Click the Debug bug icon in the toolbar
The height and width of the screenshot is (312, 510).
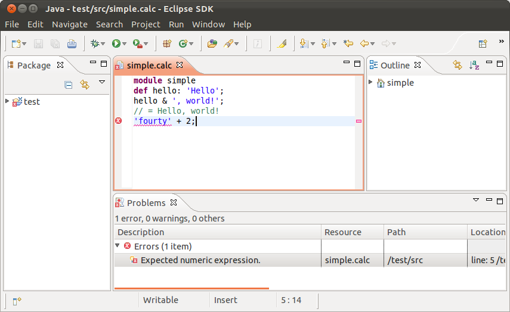click(x=94, y=43)
